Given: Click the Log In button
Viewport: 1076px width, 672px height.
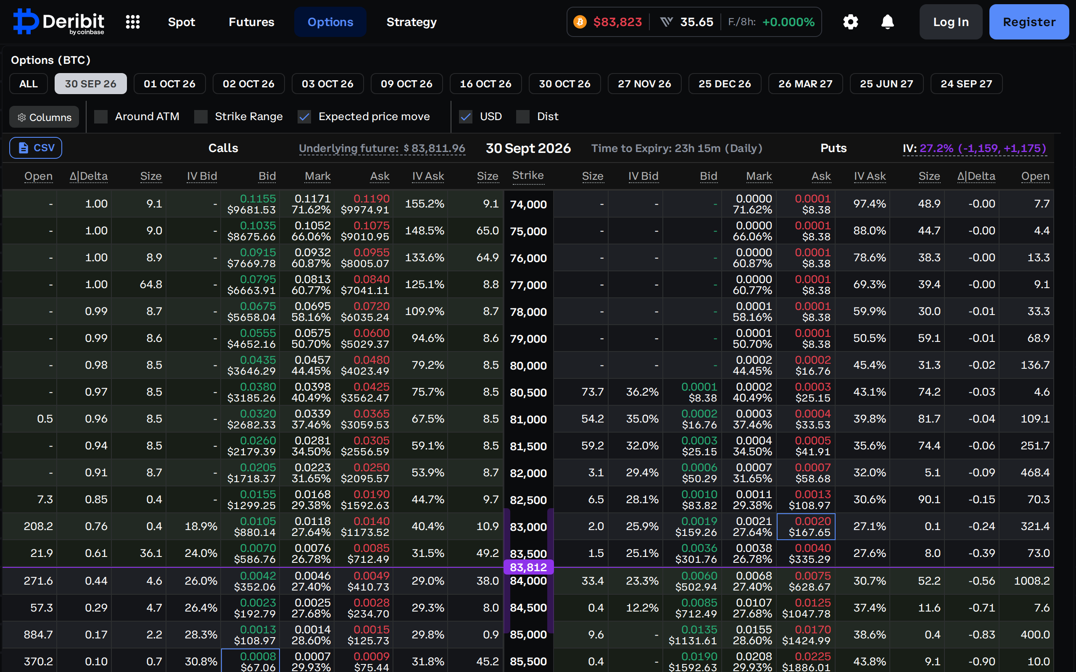Looking at the screenshot, I should (x=951, y=22).
